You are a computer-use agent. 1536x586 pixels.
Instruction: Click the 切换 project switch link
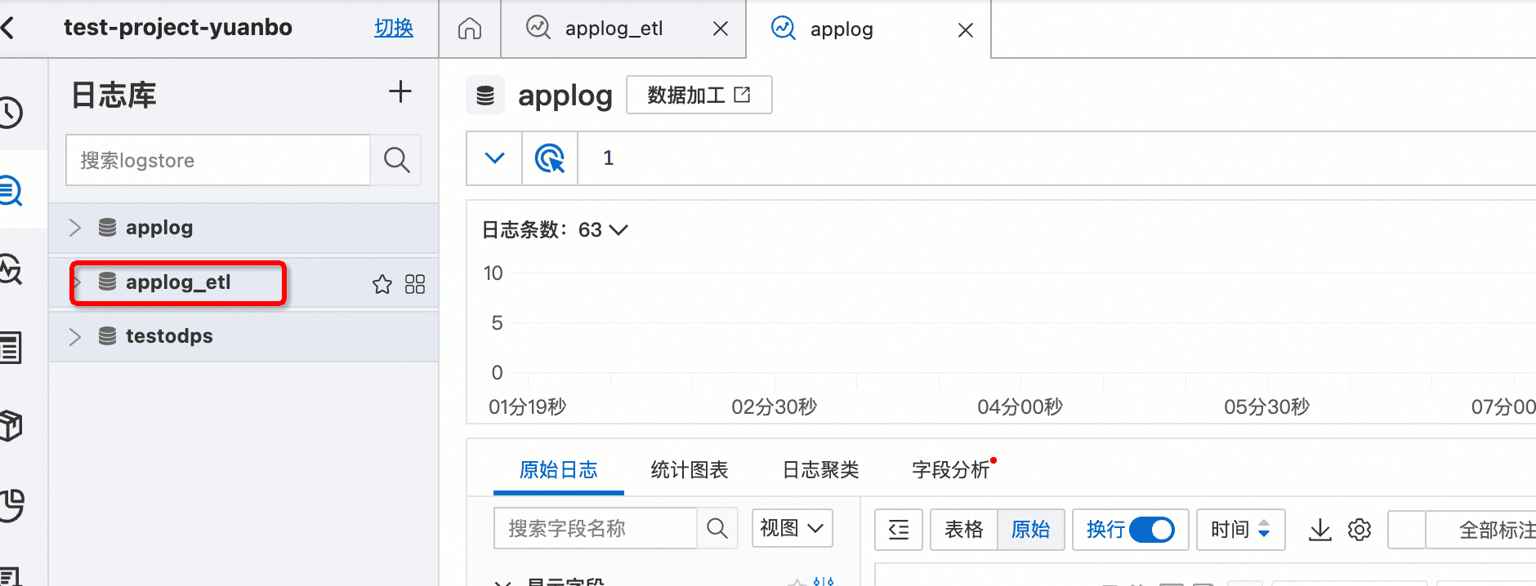coord(393,28)
